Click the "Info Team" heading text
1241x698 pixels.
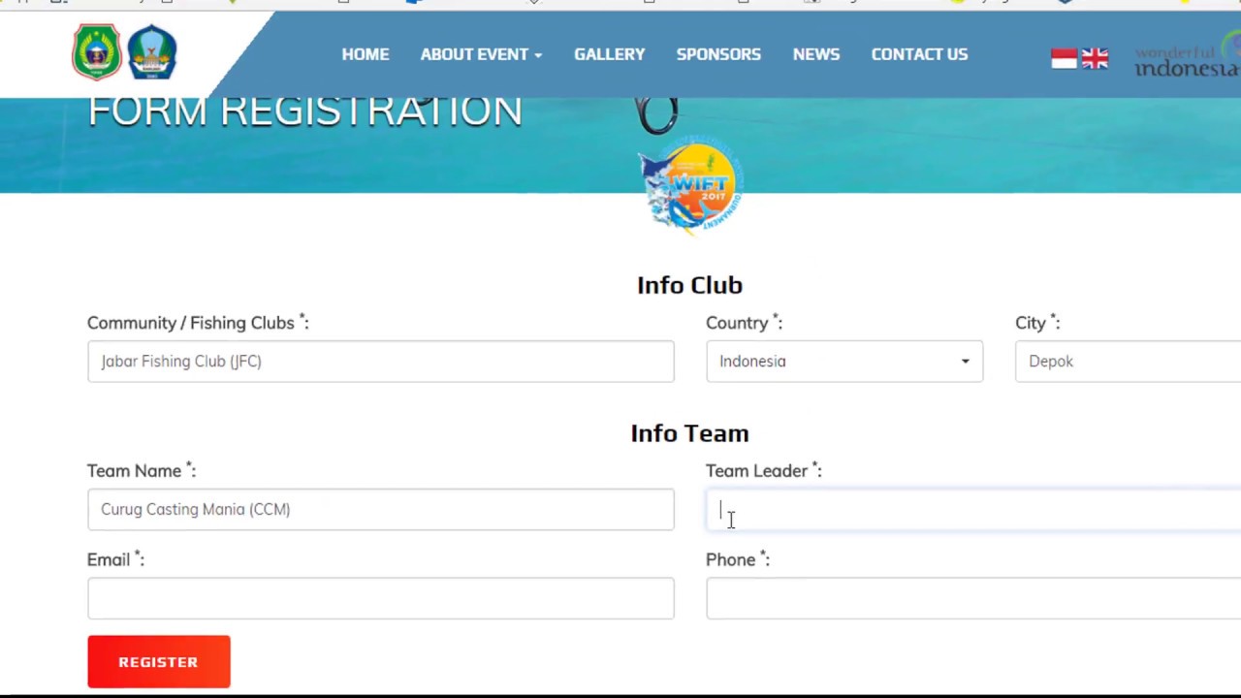pos(689,433)
